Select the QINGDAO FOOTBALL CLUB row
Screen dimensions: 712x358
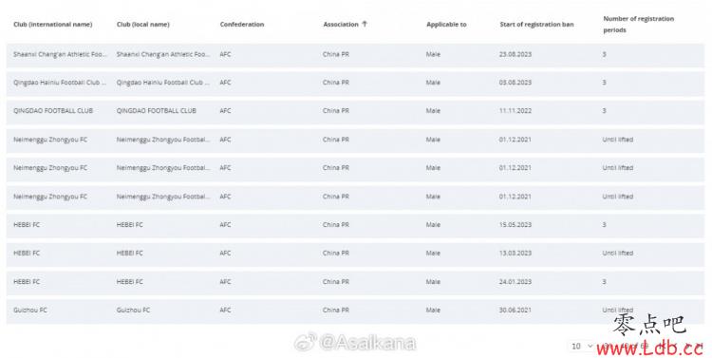(x=355, y=111)
